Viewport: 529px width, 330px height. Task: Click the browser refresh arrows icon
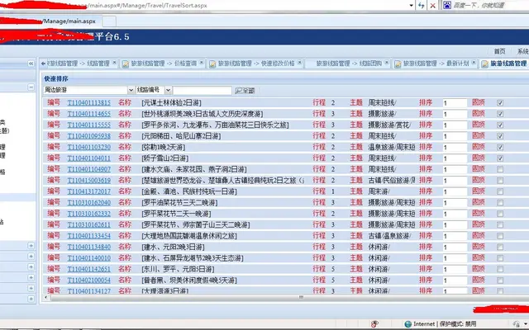pos(421,6)
